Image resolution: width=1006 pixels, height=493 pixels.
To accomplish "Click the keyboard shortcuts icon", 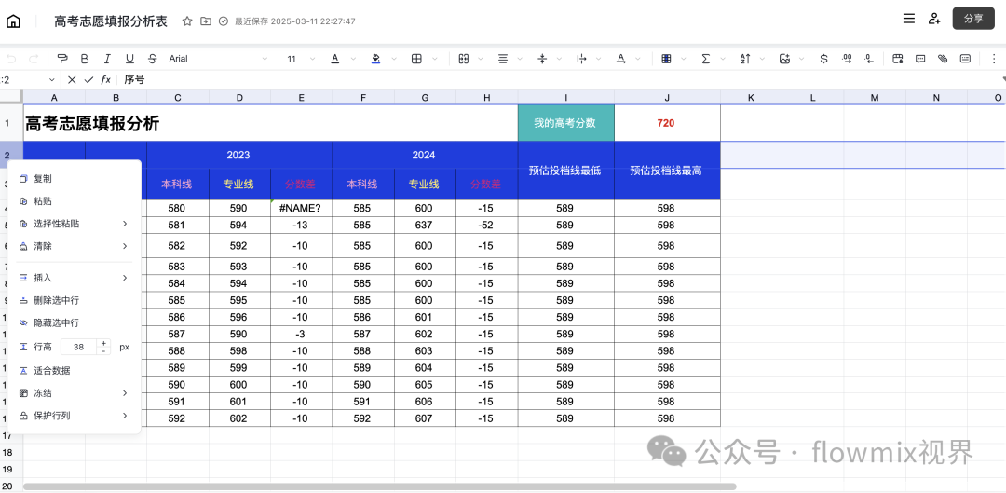I will click(x=965, y=59).
